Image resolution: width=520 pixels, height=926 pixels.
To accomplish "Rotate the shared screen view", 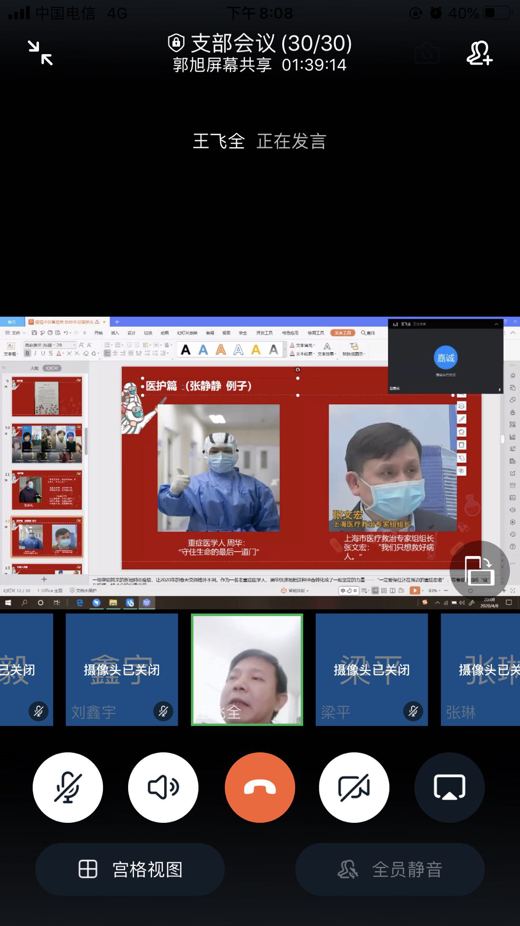I will [479, 571].
